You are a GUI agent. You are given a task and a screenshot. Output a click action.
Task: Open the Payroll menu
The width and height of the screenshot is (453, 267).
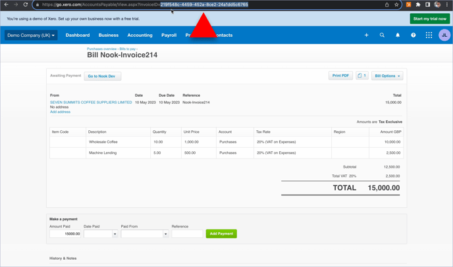click(169, 36)
